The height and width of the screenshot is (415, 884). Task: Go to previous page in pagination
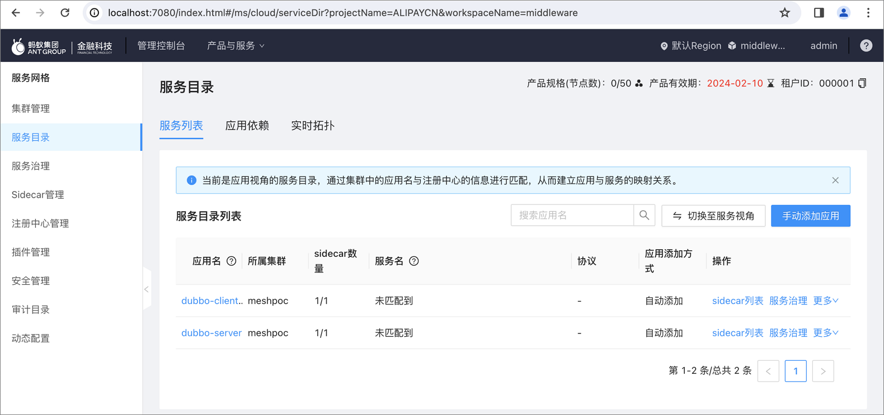tap(768, 371)
